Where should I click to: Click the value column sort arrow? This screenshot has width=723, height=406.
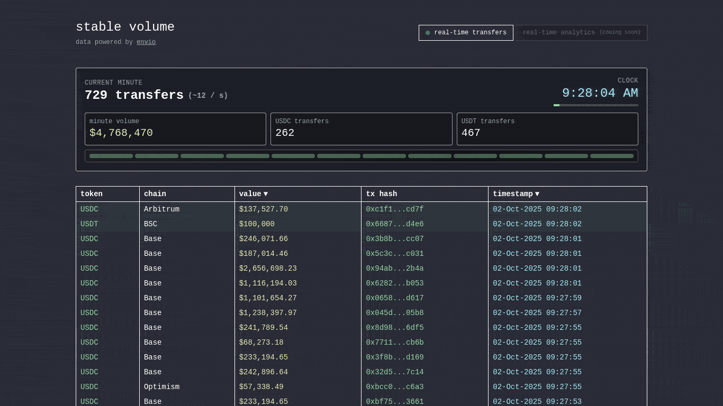[266, 194]
